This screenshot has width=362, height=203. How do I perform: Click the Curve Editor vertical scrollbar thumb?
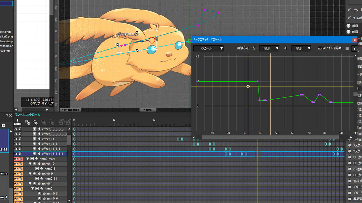(x=355, y=94)
